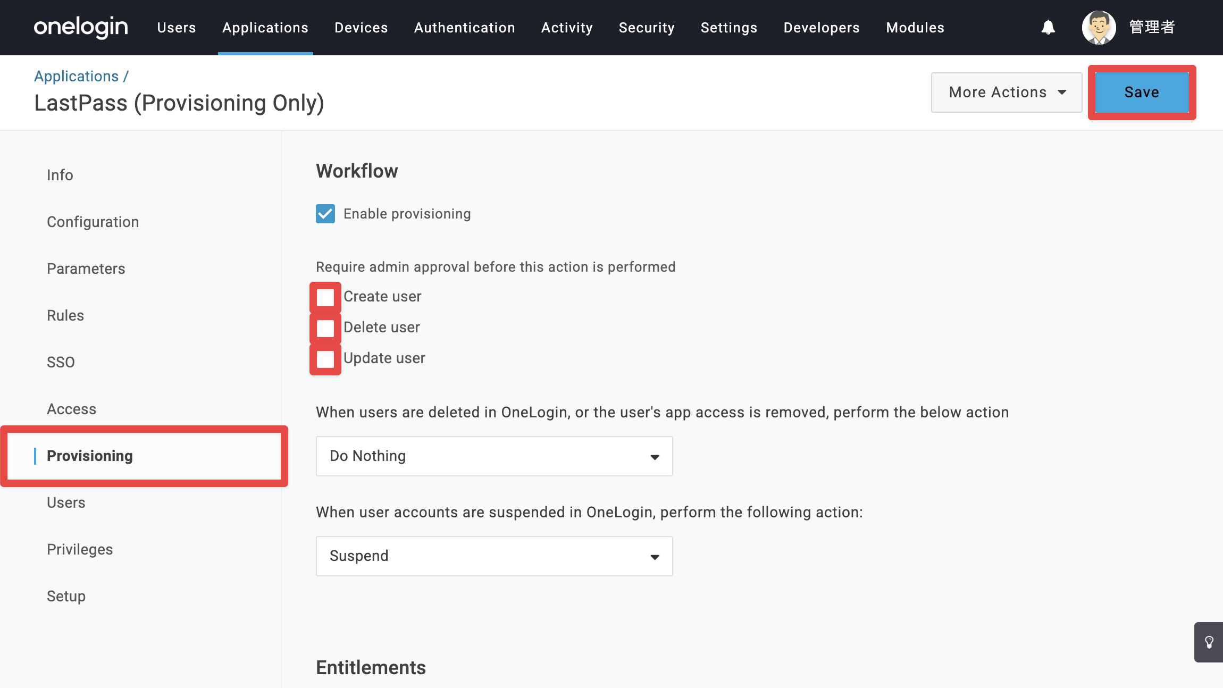Click the Delete user label text
This screenshot has width=1223, height=688.
coord(382,327)
